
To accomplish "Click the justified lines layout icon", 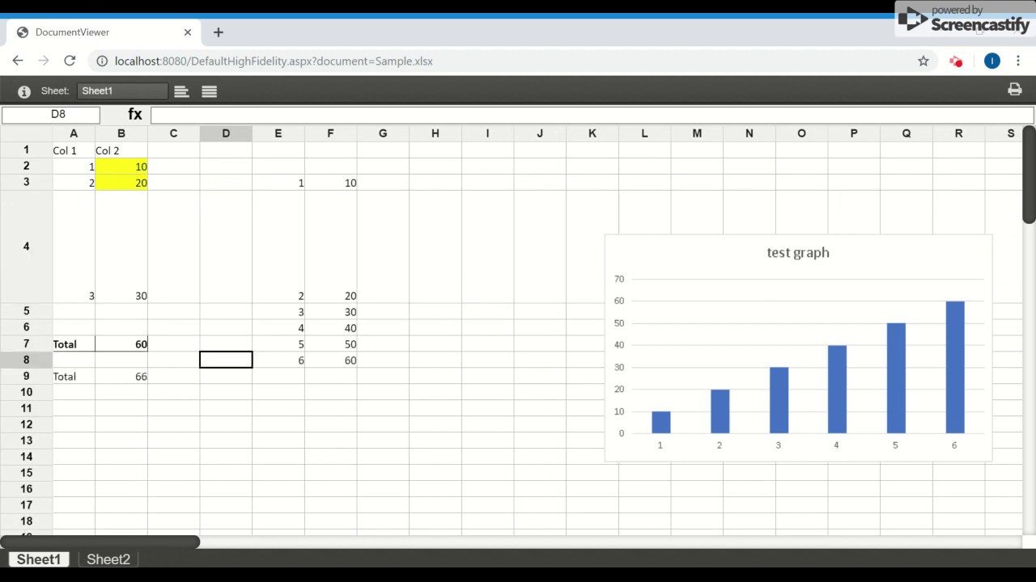I will pos(209,91).
